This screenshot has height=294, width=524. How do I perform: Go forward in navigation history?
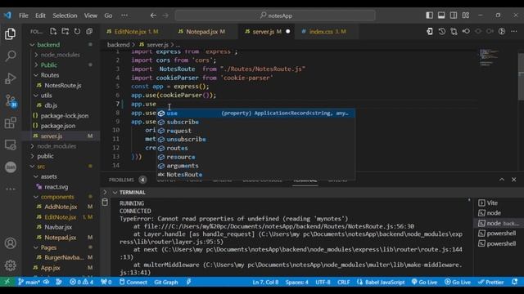(165, 16)
